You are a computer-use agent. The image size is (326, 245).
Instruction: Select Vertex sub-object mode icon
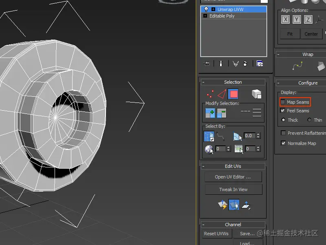point(210,94)
